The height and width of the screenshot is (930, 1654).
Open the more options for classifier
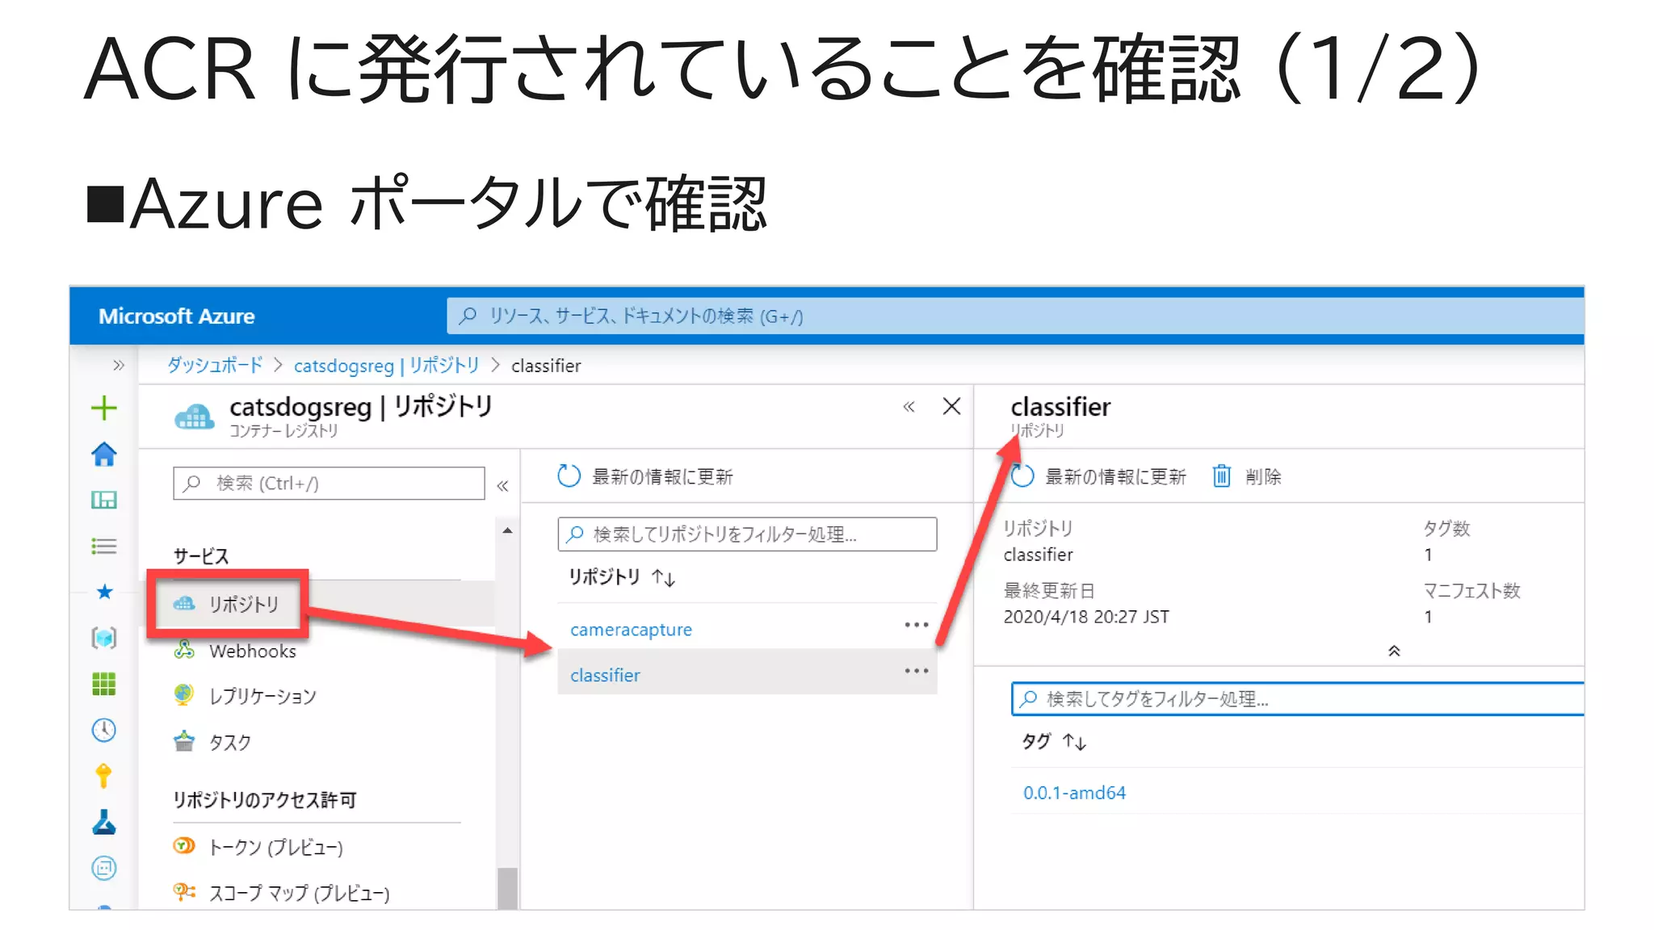(917, 671)
